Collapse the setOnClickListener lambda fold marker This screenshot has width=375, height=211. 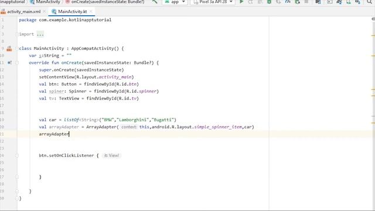pos(17,156)
